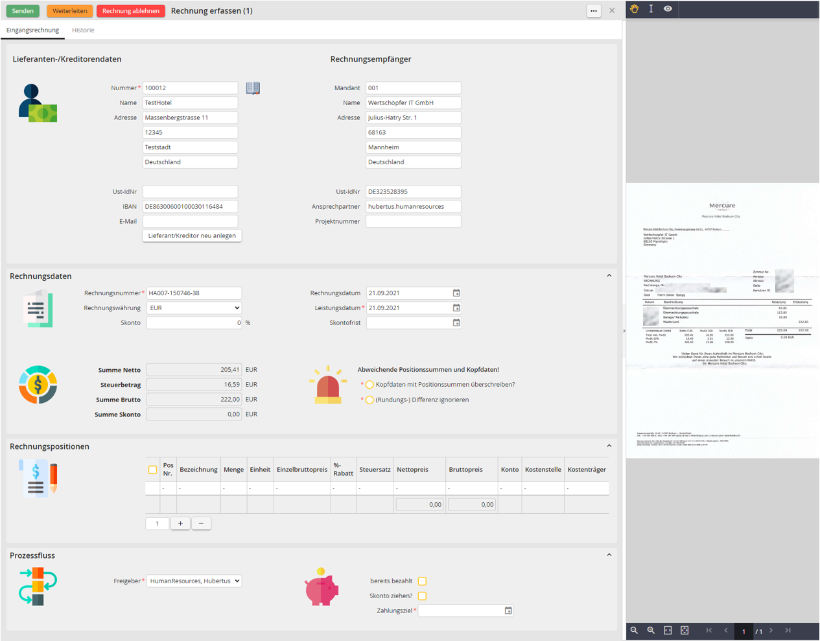Open the three-dots more options menu

click(x=594, y=11)
